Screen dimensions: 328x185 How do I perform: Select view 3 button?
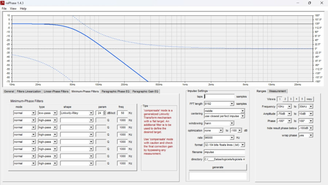pyautogui.click(x=291, y=99)
